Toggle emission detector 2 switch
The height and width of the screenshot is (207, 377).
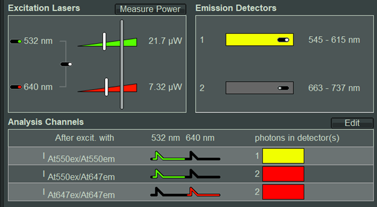[283, 88]
